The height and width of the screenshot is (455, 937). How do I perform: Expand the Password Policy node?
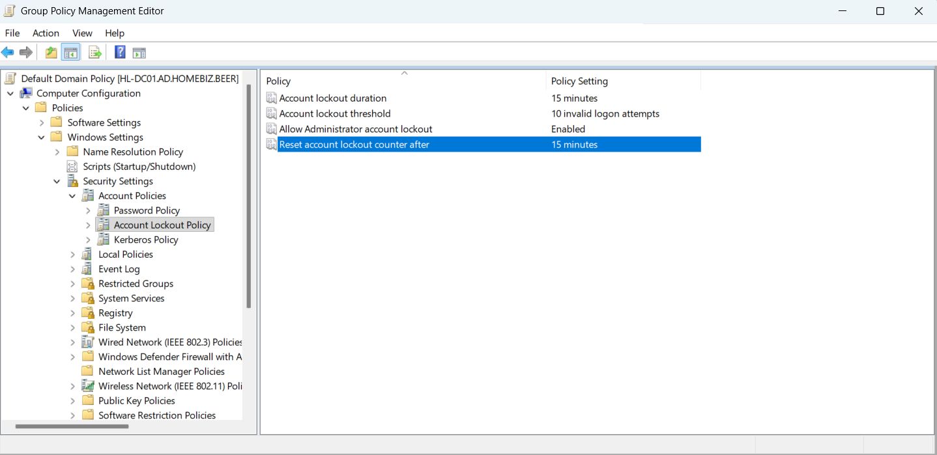click(x=88, y=210)
